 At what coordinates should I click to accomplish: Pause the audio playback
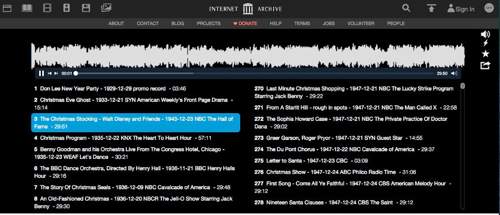click(41, 74)
